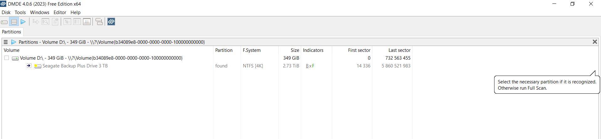Click the DMDE logo toolbar button
The image size is (601, 139).
pyautogui.click(x=111, y=22)
